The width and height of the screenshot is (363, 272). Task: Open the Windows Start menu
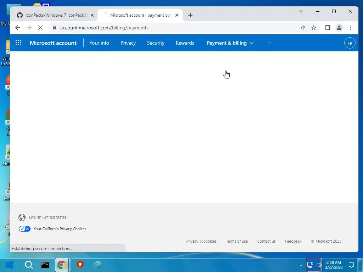[x=9, y=265]
